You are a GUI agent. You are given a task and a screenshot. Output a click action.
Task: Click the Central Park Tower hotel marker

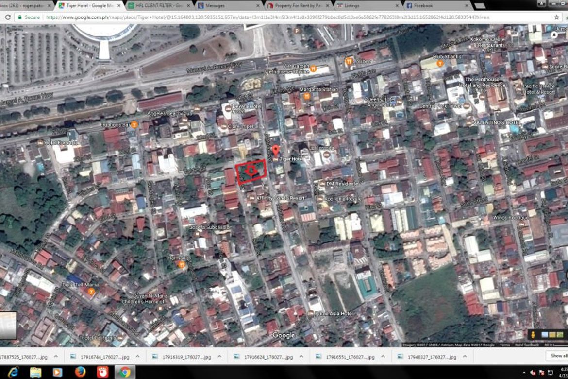pyautogui.click(x=467, y=106)
